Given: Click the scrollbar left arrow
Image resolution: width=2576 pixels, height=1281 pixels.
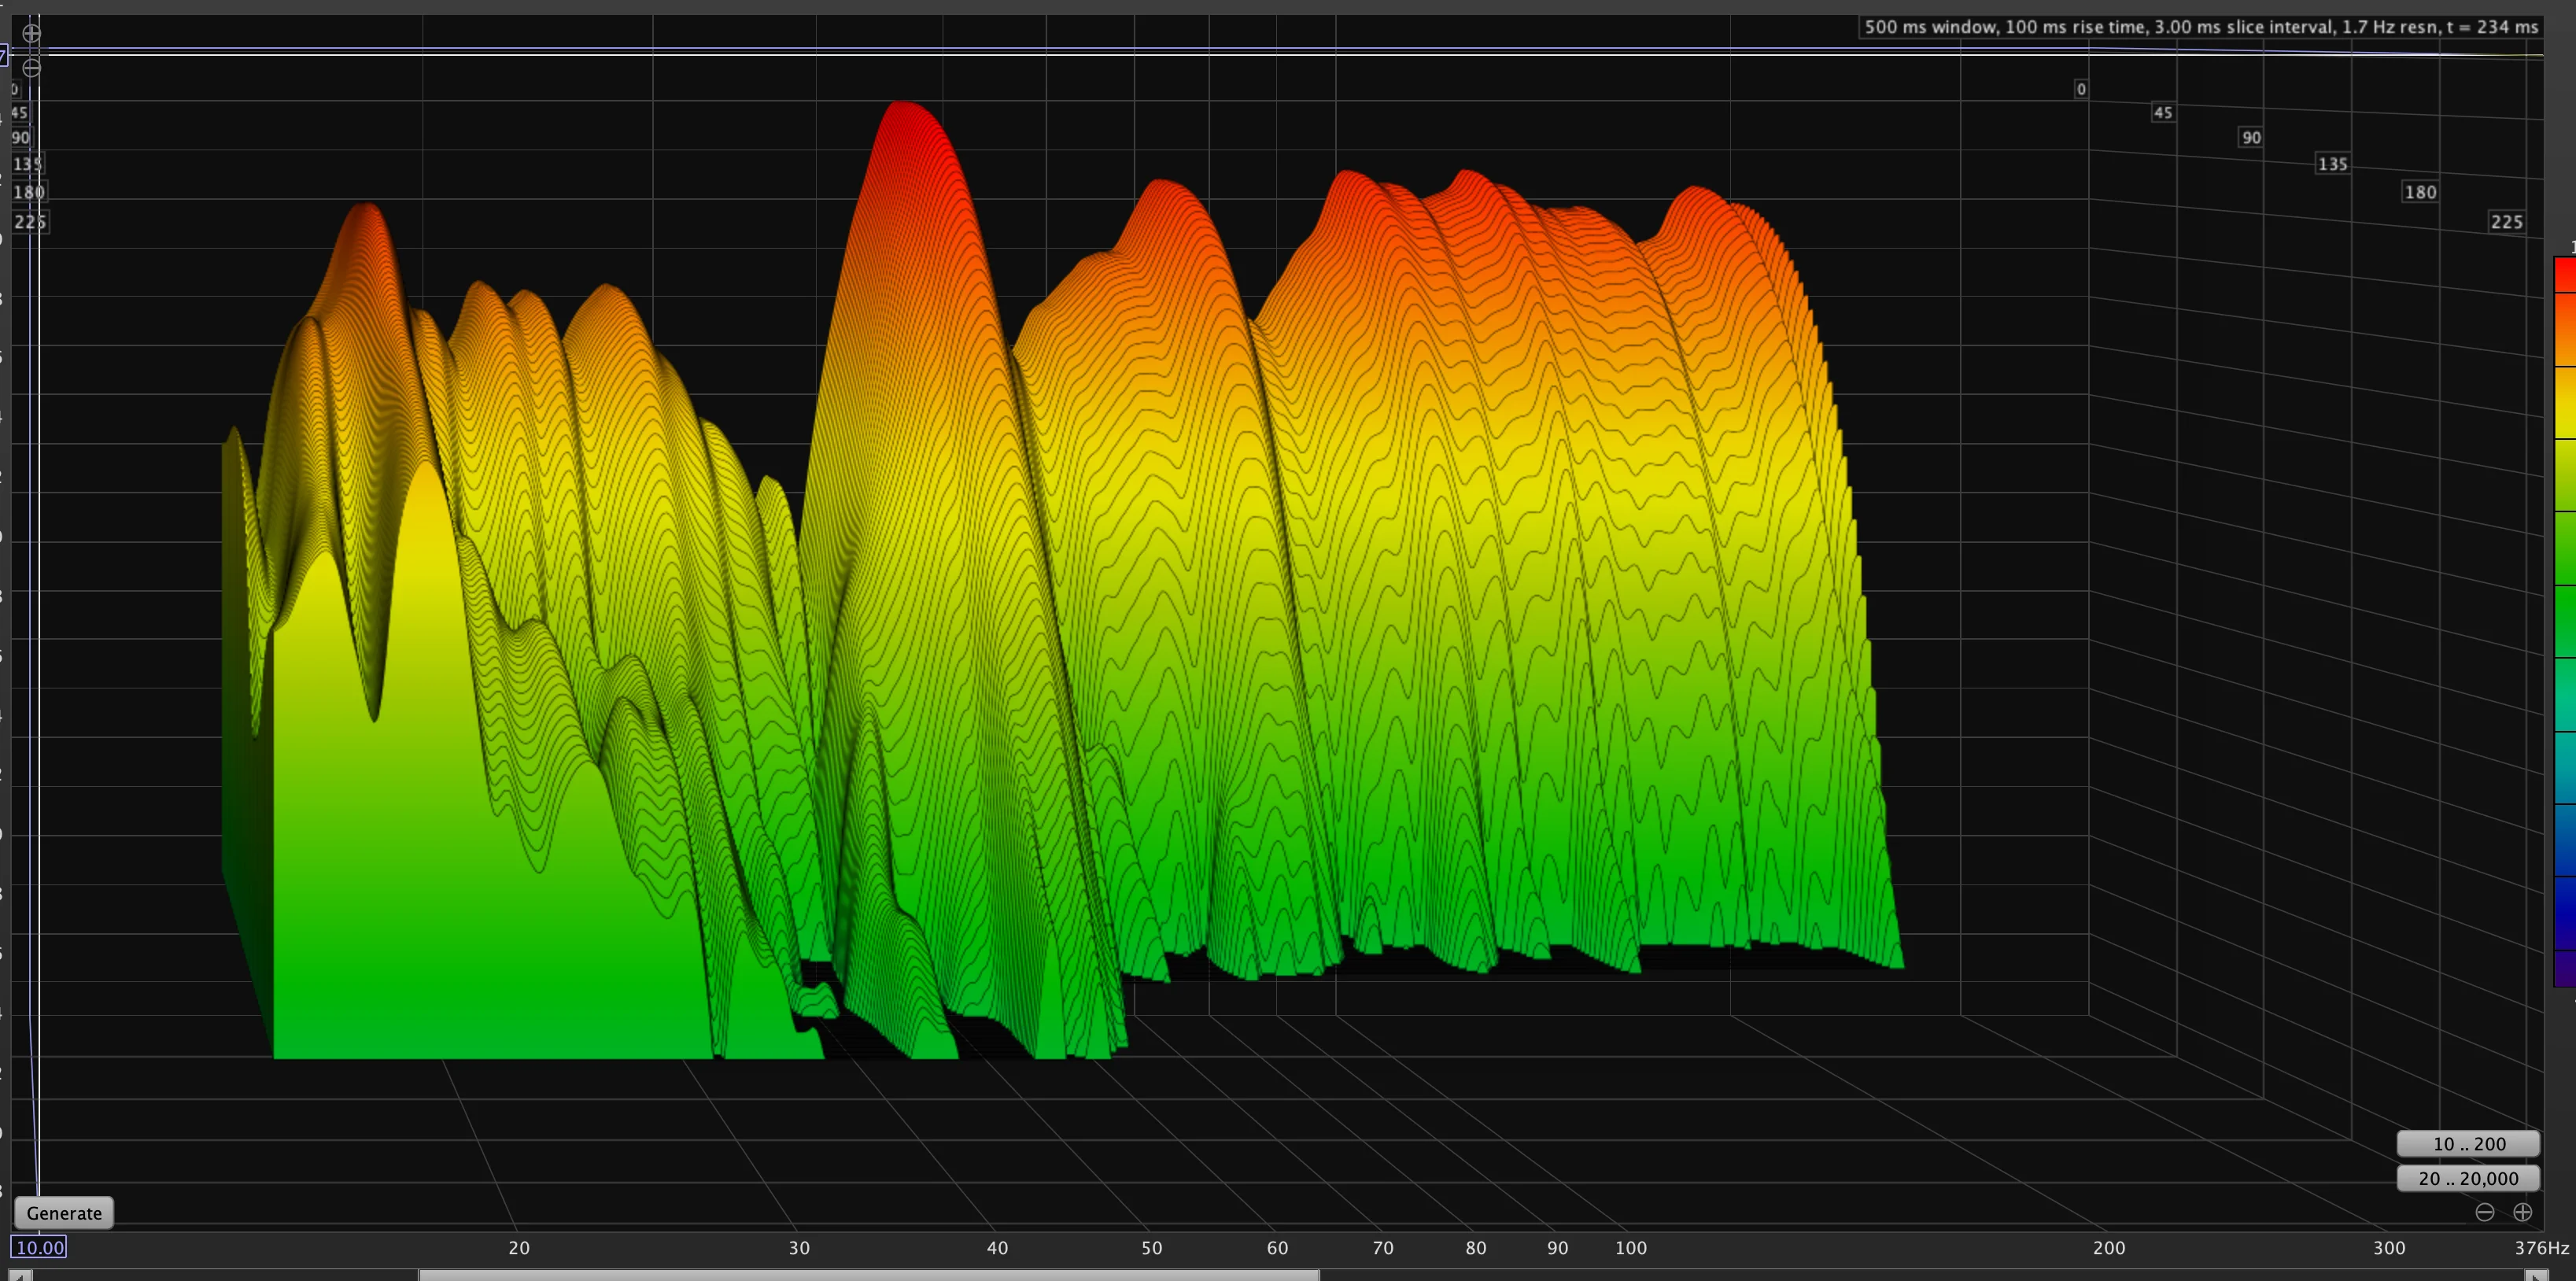Looking at the screenshot, I should tap(20, 1275).
